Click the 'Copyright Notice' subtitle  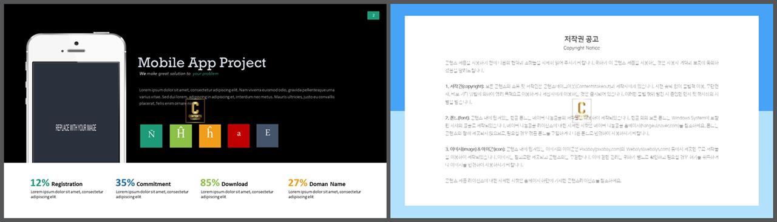tap(582, 48)
